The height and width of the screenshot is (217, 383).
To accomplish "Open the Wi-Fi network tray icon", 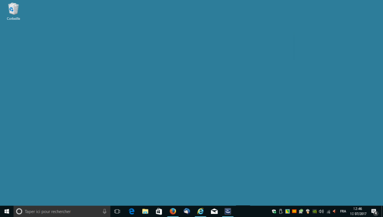I will tap(328, 211).
